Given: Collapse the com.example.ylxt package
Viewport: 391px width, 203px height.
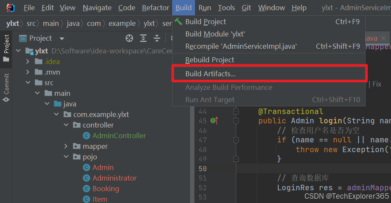Looking at the screenshot, I should [x=56, y=114].
